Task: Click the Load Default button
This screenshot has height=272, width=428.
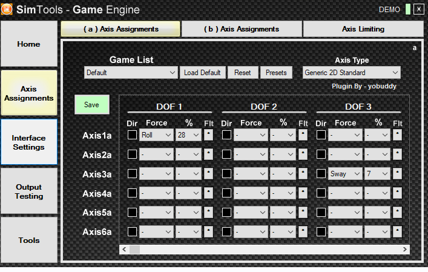Action: [x=202, y=73]
